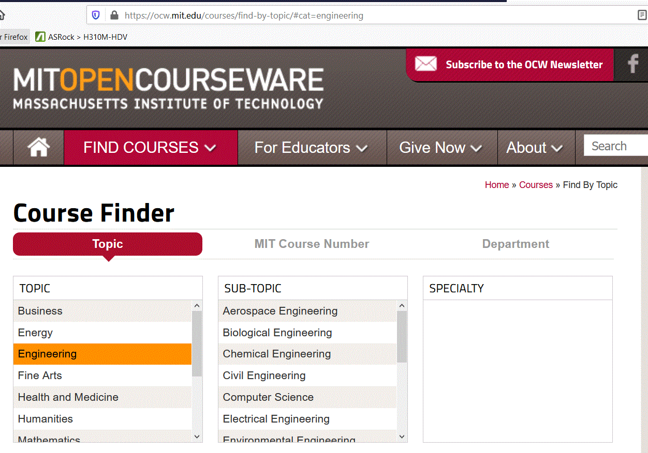Viewport: 648px width, 453px height.
Task: Switch to MIT Course Number tab
Action: pyautogui.click(x=312, y=244)
